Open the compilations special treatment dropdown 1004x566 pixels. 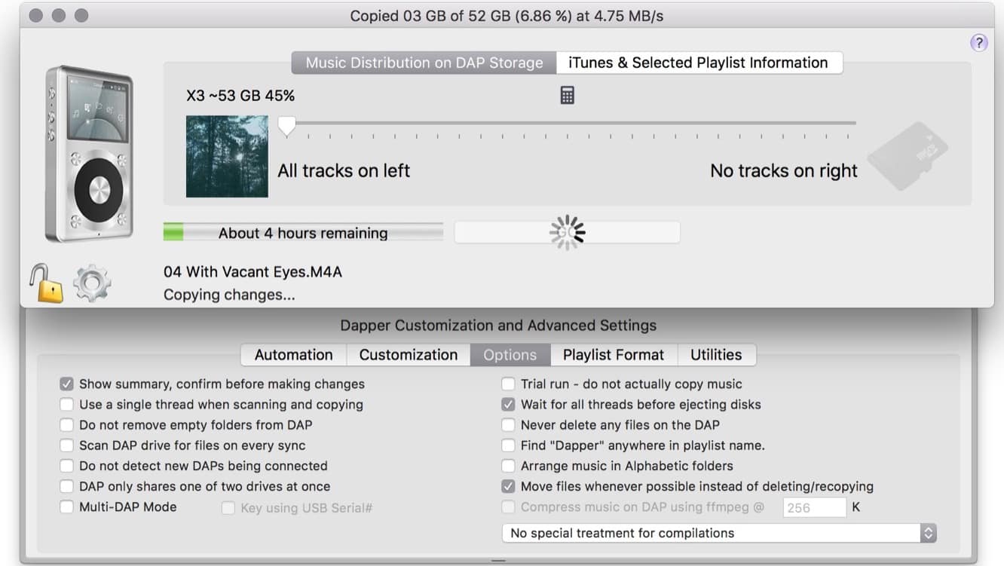719,533
